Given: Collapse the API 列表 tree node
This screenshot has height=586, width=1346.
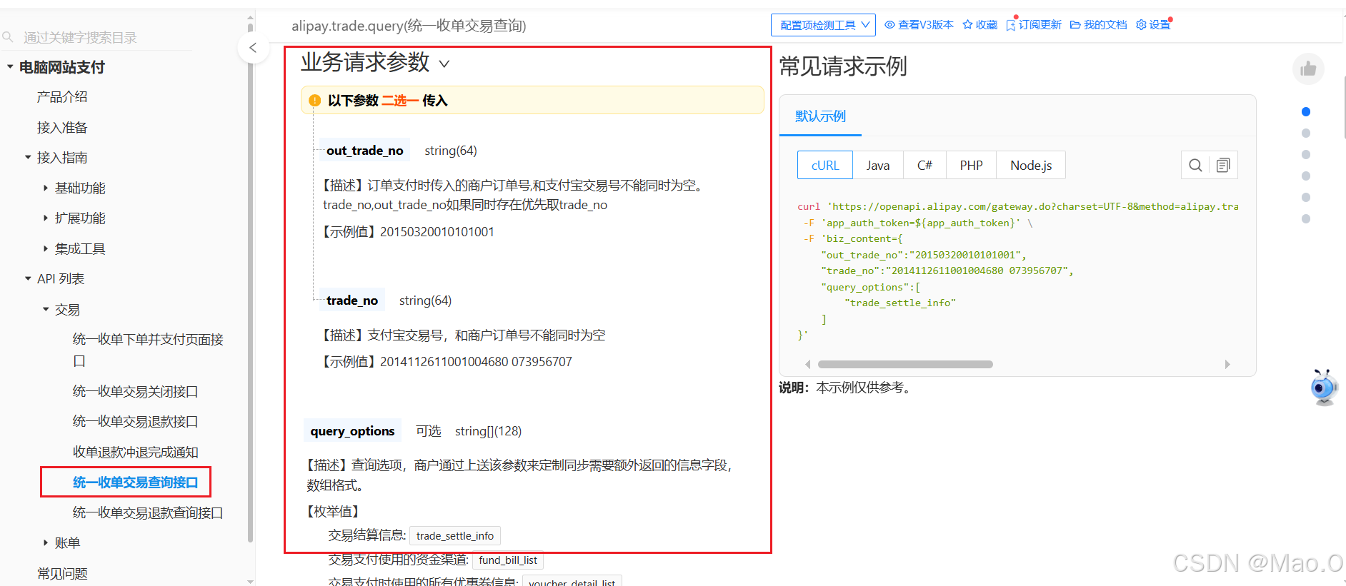Looking at the screenshot, I should 28,278.
